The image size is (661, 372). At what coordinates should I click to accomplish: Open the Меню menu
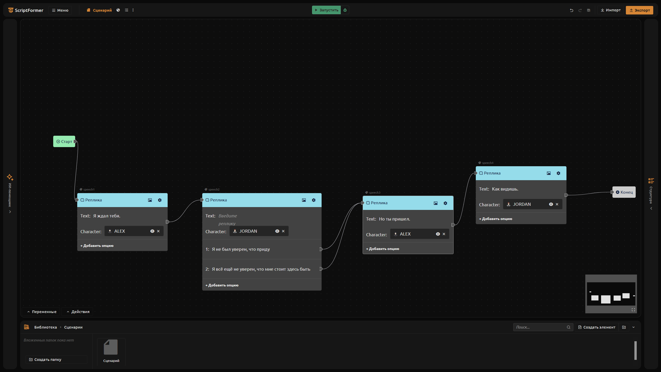click(x=60, y=10)
